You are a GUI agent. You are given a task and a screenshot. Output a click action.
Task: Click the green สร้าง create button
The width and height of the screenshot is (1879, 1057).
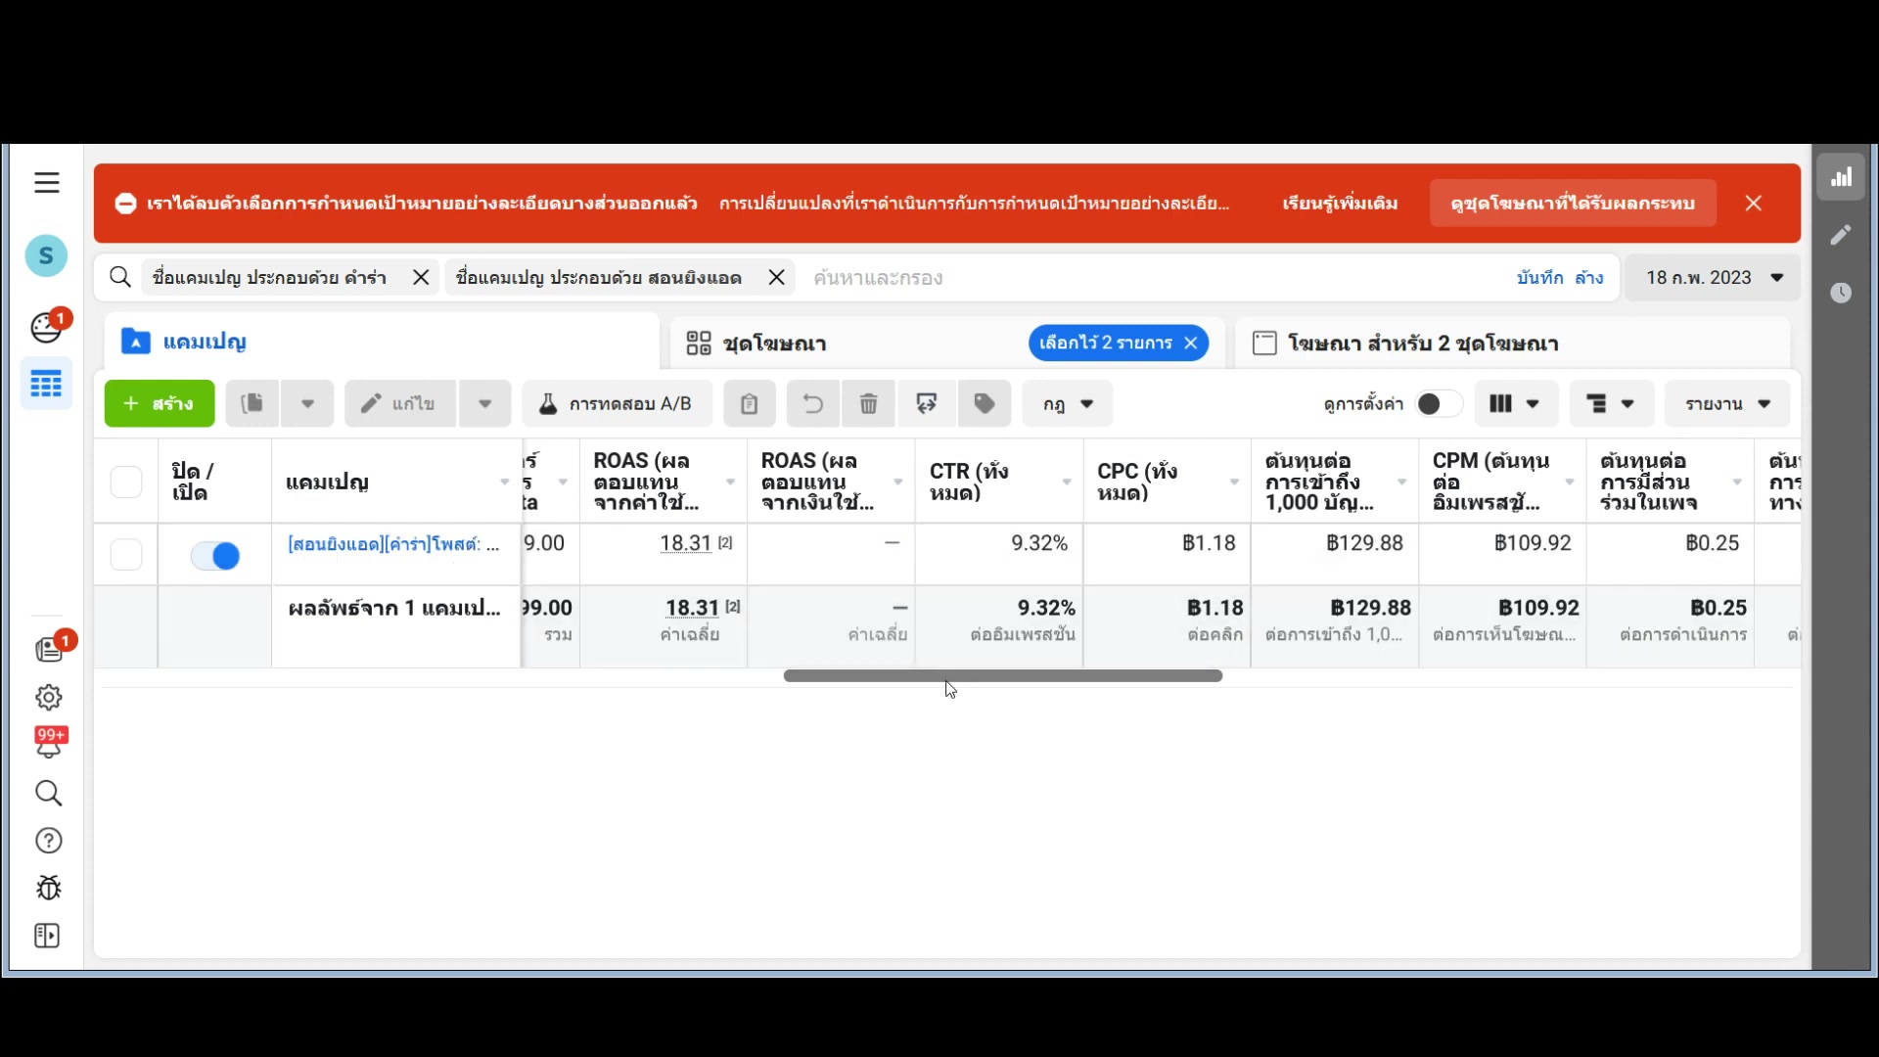point(160,404)
